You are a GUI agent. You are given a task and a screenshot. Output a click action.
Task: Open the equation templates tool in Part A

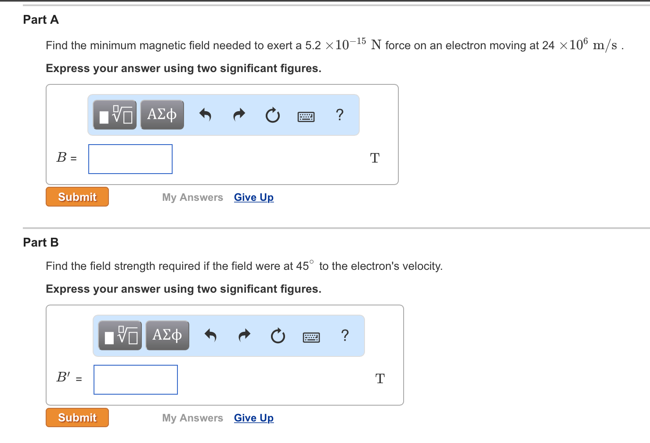pos(115,115)
